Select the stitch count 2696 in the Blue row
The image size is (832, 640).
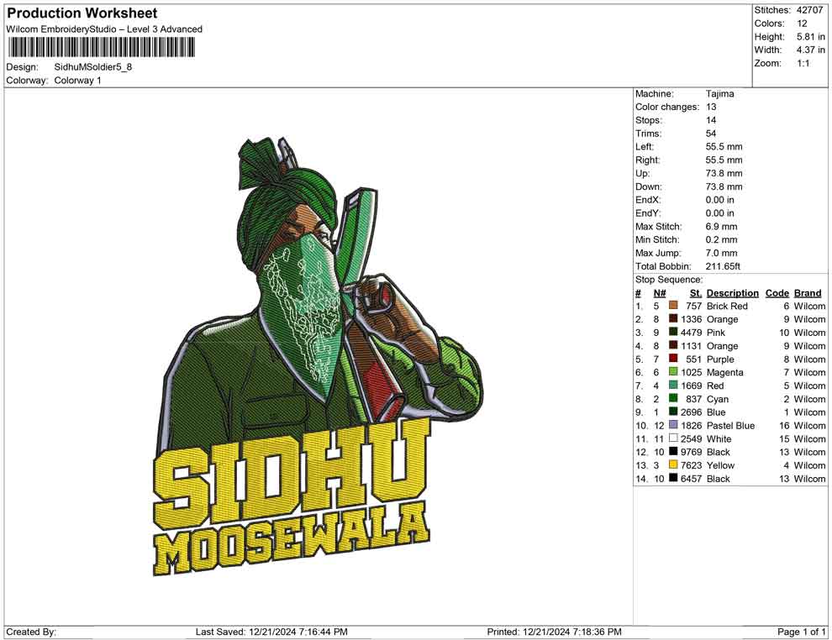(x=692, y=412)
